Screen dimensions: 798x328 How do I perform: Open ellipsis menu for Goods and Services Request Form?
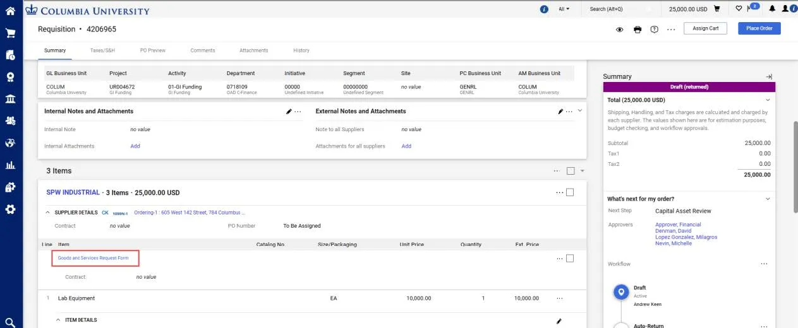(559, 259)
